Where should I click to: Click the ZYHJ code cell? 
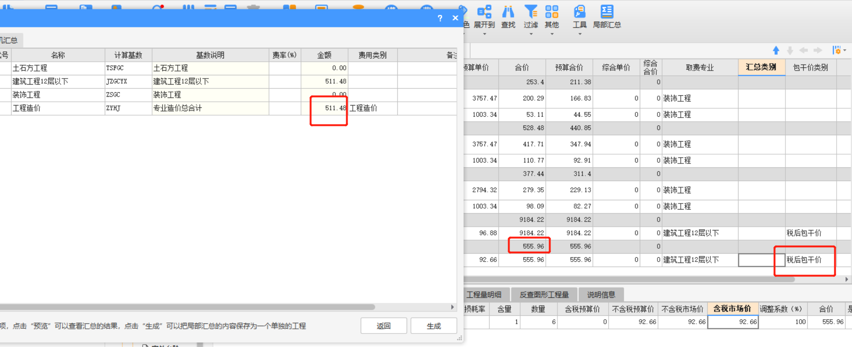tap(128, 108)
